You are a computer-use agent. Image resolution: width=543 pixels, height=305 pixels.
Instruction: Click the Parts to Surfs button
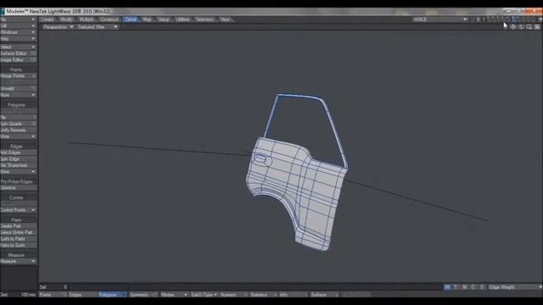pyautogui.click(x=19, y=245)
